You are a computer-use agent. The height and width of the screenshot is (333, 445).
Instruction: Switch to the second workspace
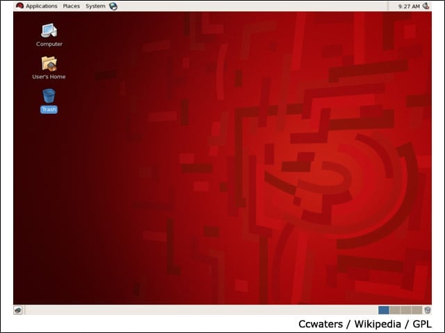pos(395,310)
